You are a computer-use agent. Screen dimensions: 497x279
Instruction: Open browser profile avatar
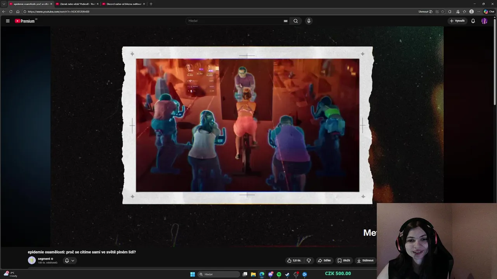[x=472, y=12]
